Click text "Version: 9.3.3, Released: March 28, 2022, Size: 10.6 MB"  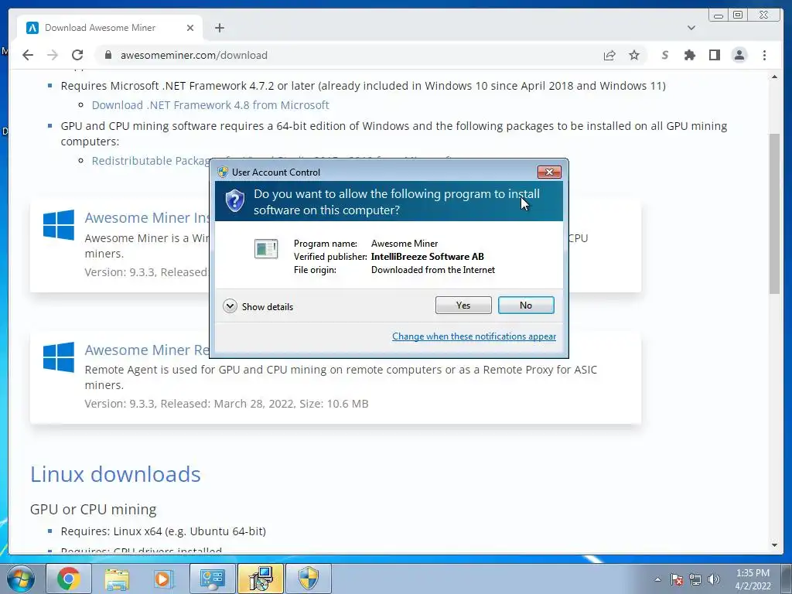point(227,404)
